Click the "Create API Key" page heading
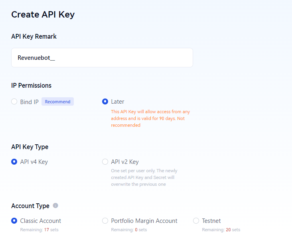 pos(43,14)
